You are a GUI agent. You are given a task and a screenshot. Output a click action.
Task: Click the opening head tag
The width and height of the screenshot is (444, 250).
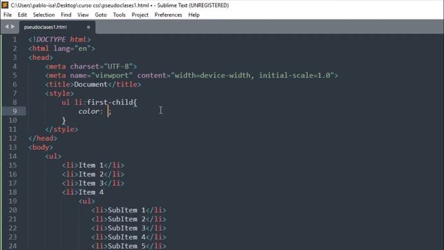(40, 58)
